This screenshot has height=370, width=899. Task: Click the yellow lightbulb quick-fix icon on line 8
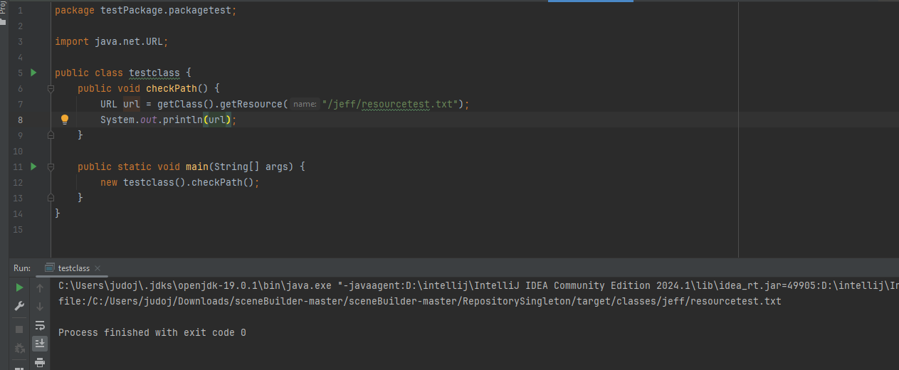click(64, 120)
